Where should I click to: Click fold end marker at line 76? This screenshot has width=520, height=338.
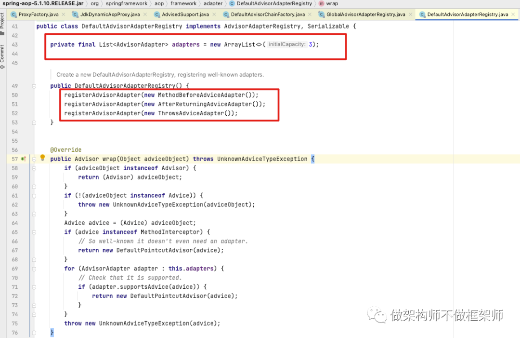(x=34, y=332)
